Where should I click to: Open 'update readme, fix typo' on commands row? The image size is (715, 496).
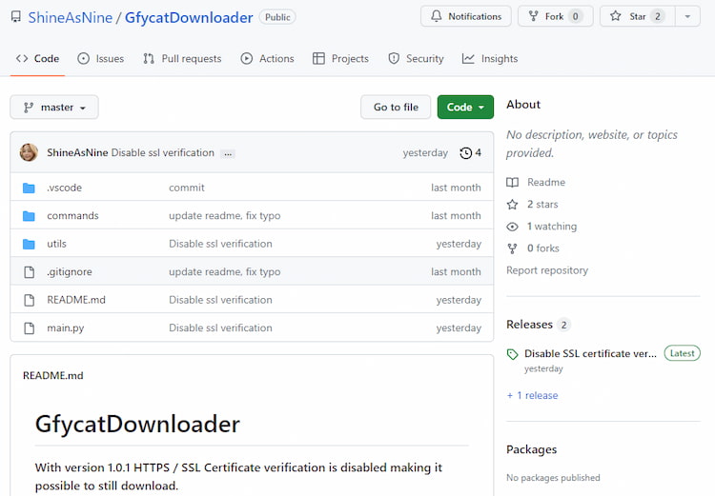click(x=224, y=216)
